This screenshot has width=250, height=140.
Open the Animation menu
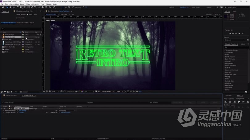point(35,4)
